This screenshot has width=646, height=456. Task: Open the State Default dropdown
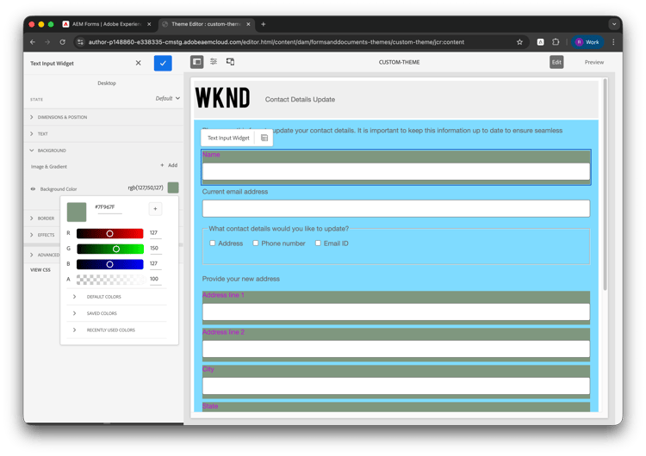click(x=168, y=98)
